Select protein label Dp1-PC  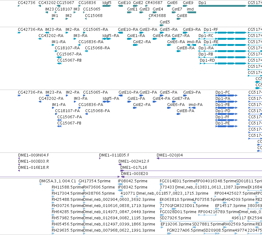click(223, 92)
